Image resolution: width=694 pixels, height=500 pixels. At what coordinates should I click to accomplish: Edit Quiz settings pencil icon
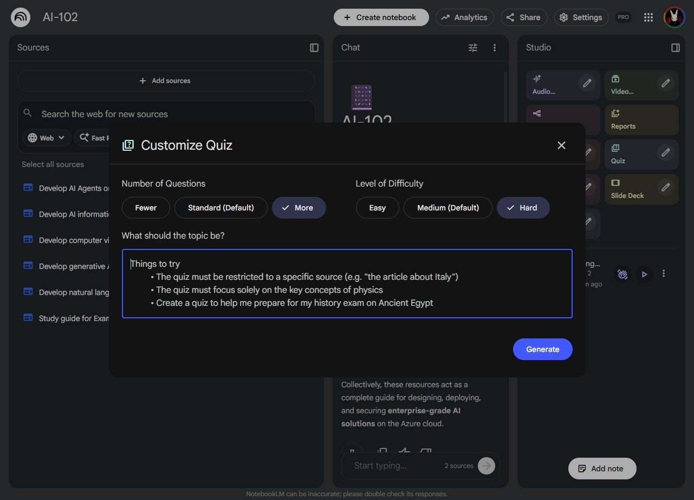666,152
